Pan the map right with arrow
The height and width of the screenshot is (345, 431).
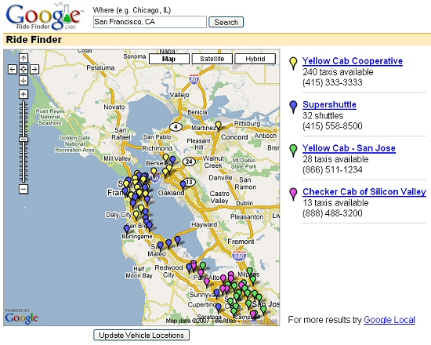(x=34, y=69)
